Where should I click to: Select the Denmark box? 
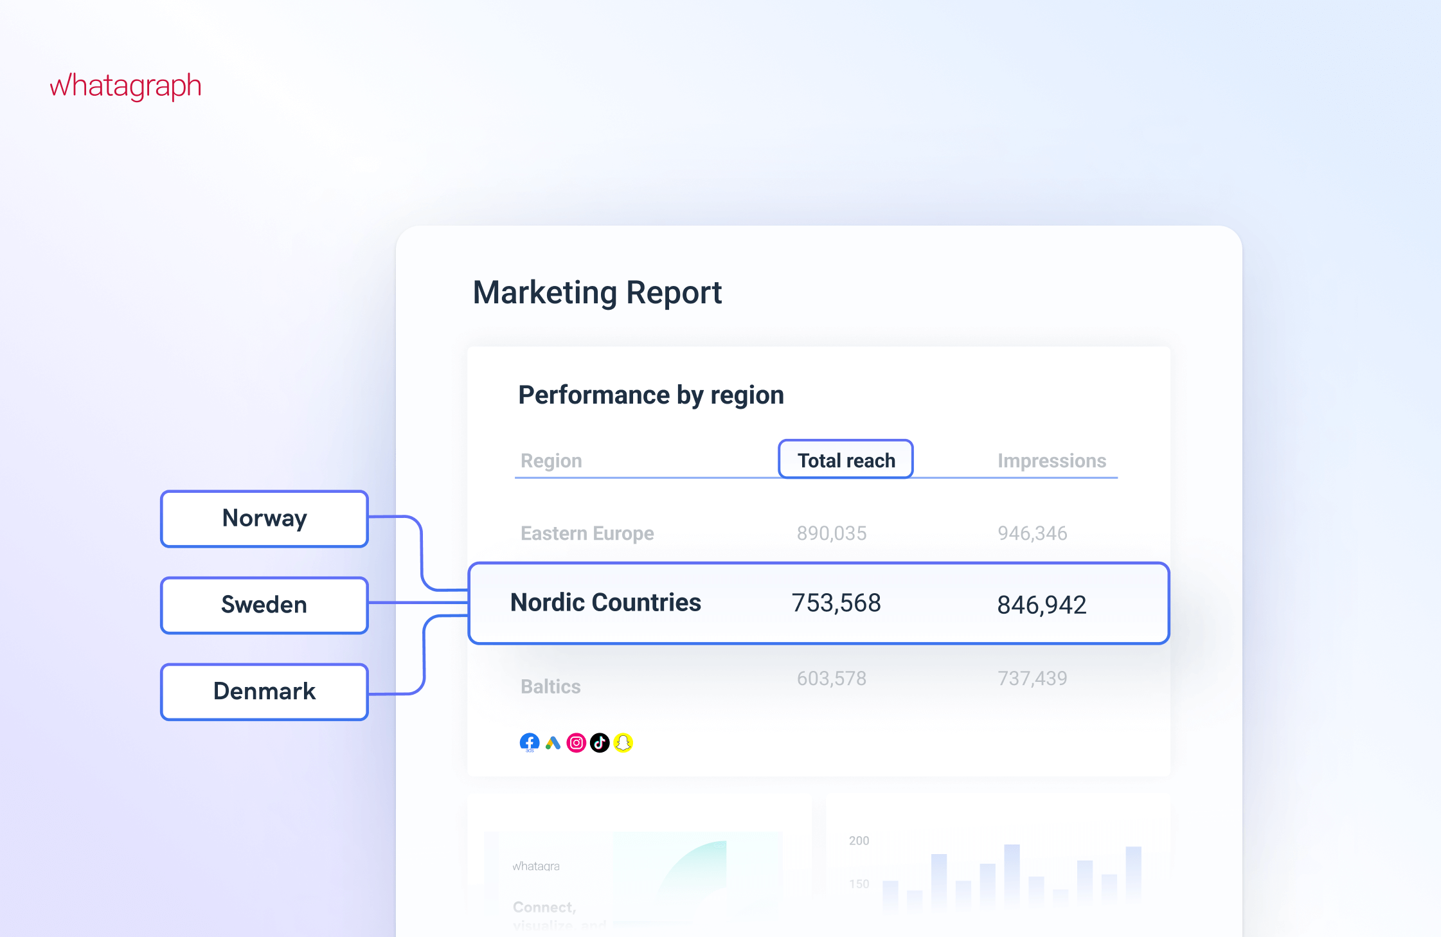[x=264, y=692]
